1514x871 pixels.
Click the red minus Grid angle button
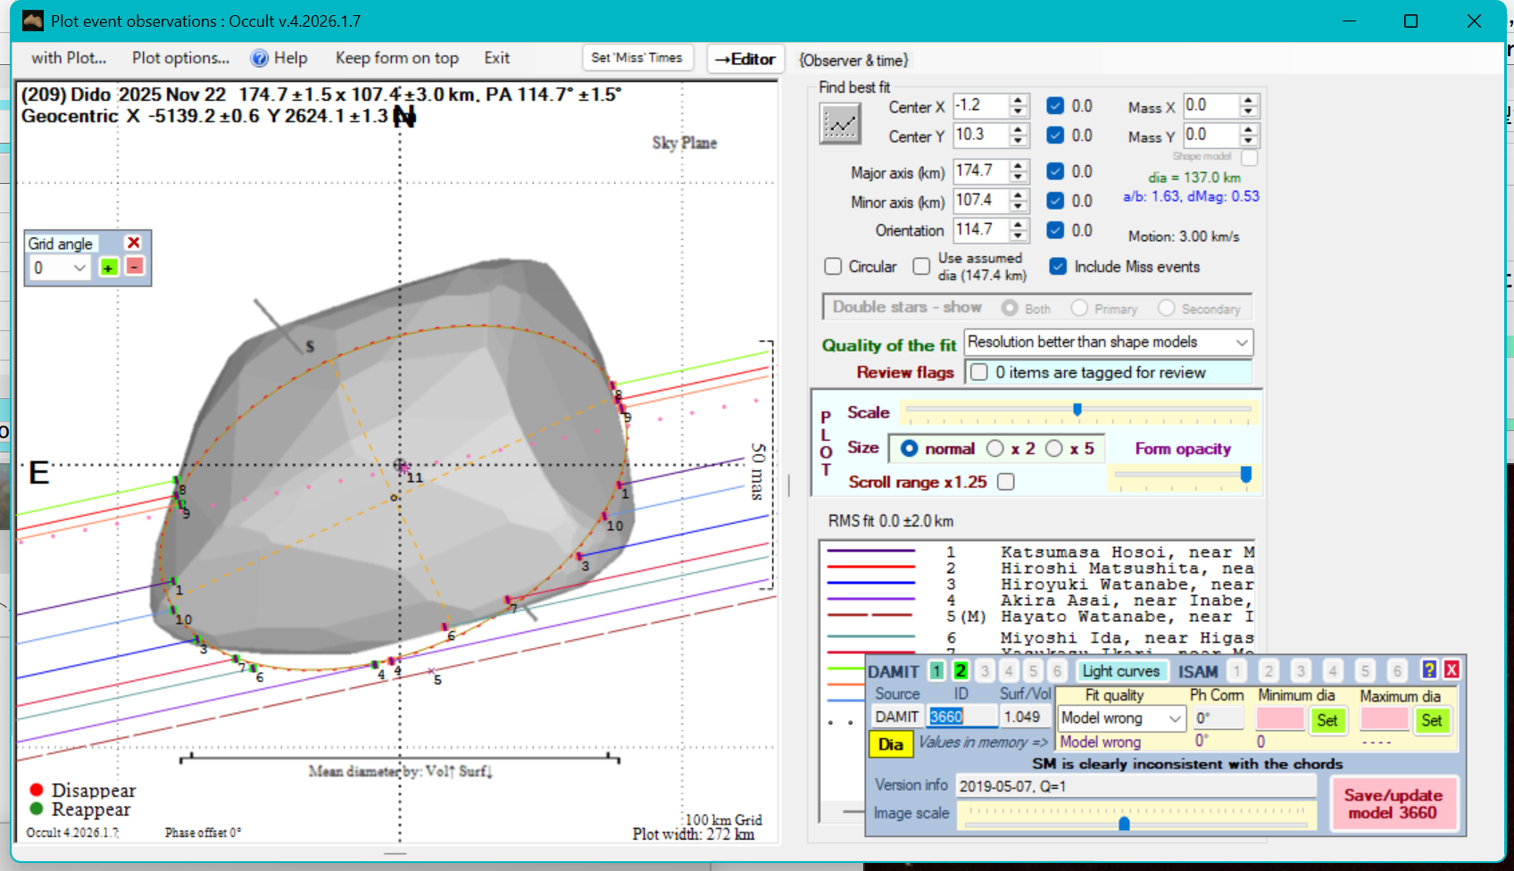(134, 267)
